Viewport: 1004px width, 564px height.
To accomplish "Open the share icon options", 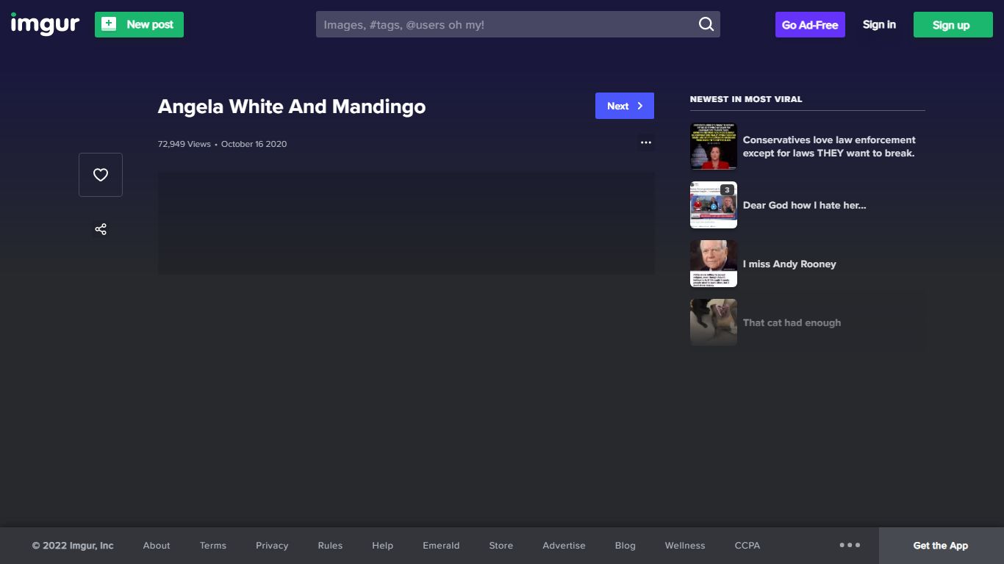I will [x=101, y=229].
